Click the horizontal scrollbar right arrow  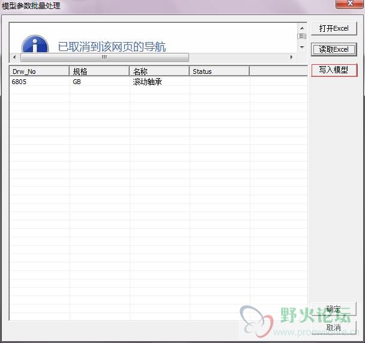(291, 57)
